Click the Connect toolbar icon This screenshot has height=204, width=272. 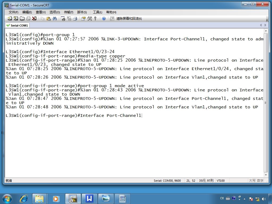(x=10, y=19)
